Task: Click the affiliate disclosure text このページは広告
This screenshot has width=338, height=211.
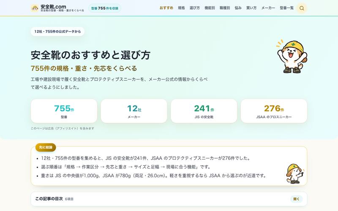Action: pos(63,128)
